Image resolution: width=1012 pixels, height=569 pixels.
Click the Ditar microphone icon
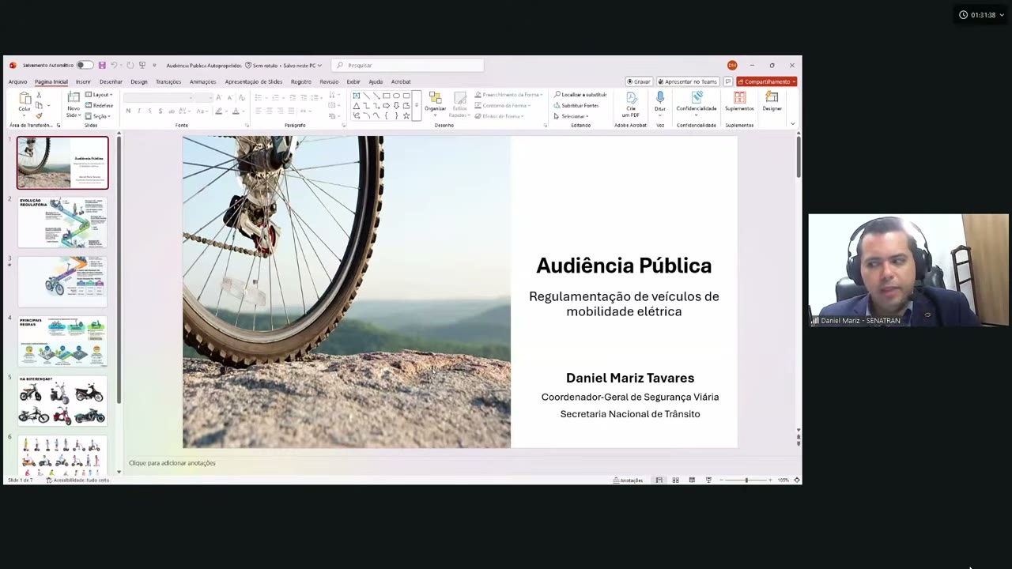click(660, 98)
